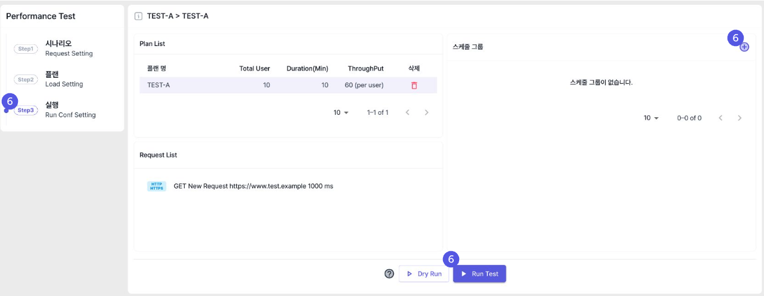Click the Total User column header
Viewport: 764px width, 296px height.
point(255,68)
